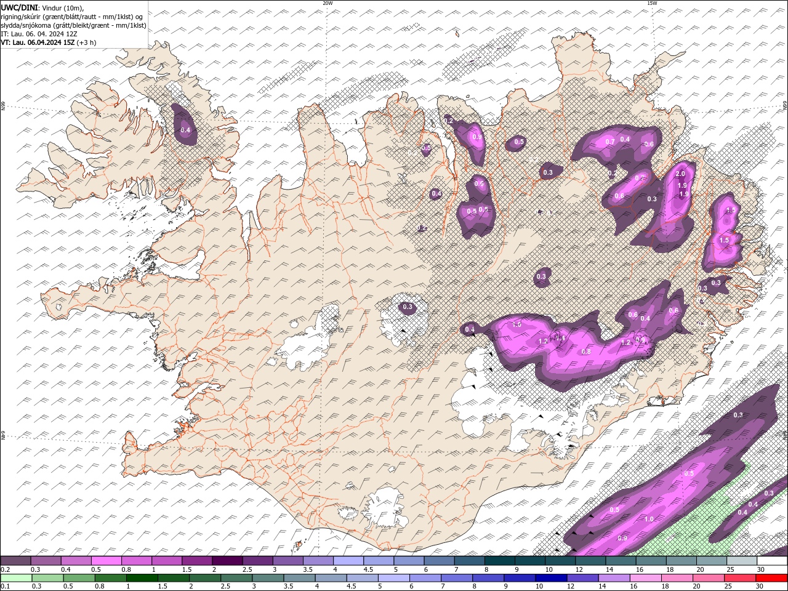Click the '(+3 h)' forecast offset text
Screen dimensions: 788x591
click(x=86, y=42)
